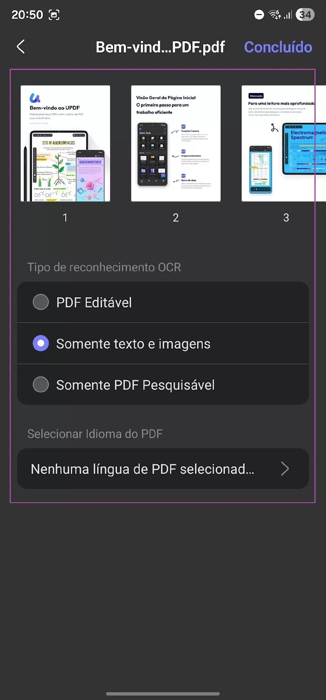Tap the Wi-Fi status icon

tap(275, 14)
